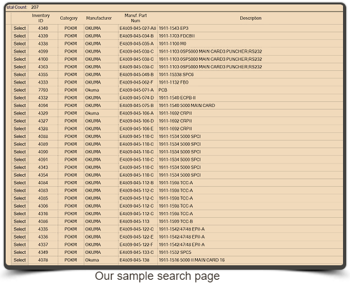350x283 pixels.
Task: Click part number E4809-045-062-F
Action: (136, 82)
